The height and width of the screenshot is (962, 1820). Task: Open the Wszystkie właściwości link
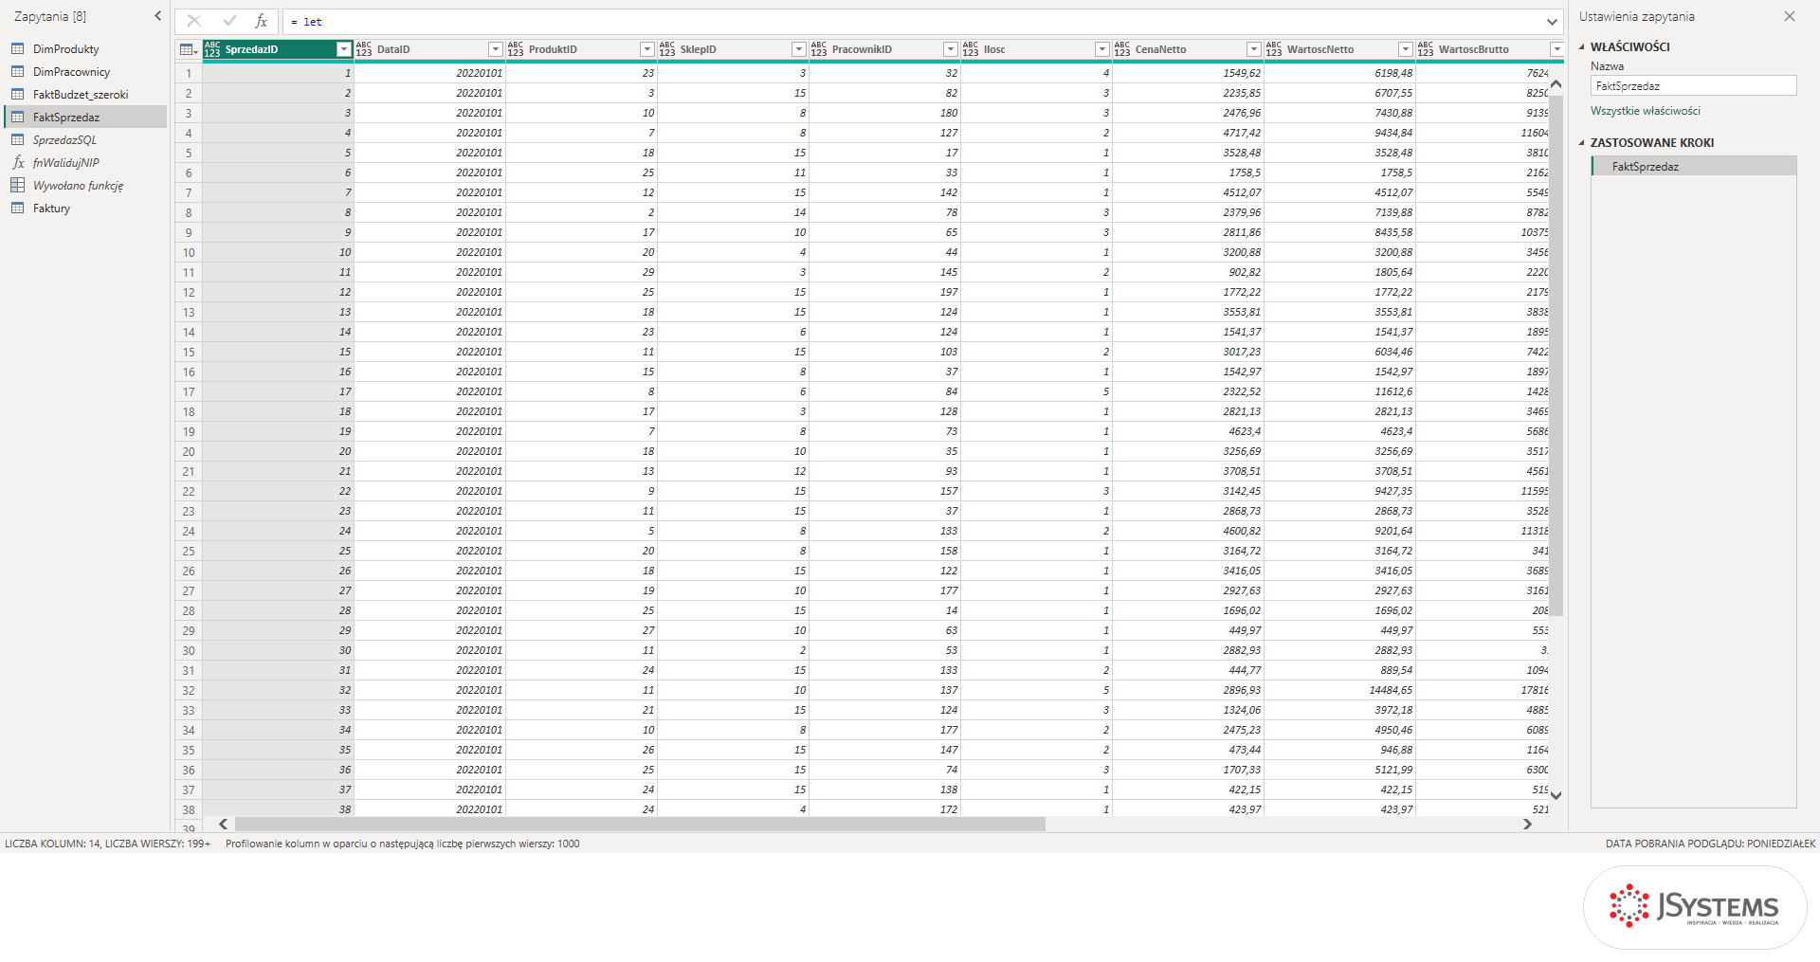[x=1646, y=111]
